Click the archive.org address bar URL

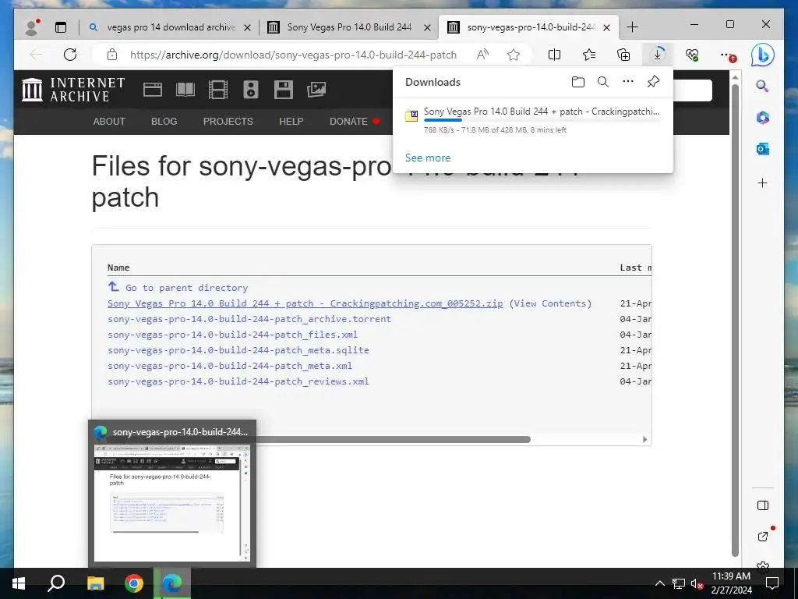(x=293, y=55)
